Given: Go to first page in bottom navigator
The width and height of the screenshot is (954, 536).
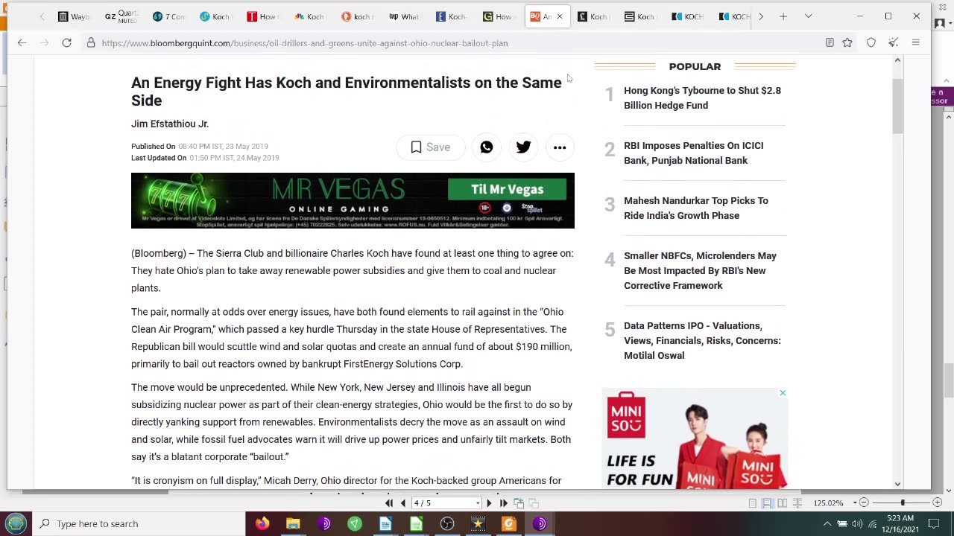Looking at the screenshot, I should click(x=389, y=503).
